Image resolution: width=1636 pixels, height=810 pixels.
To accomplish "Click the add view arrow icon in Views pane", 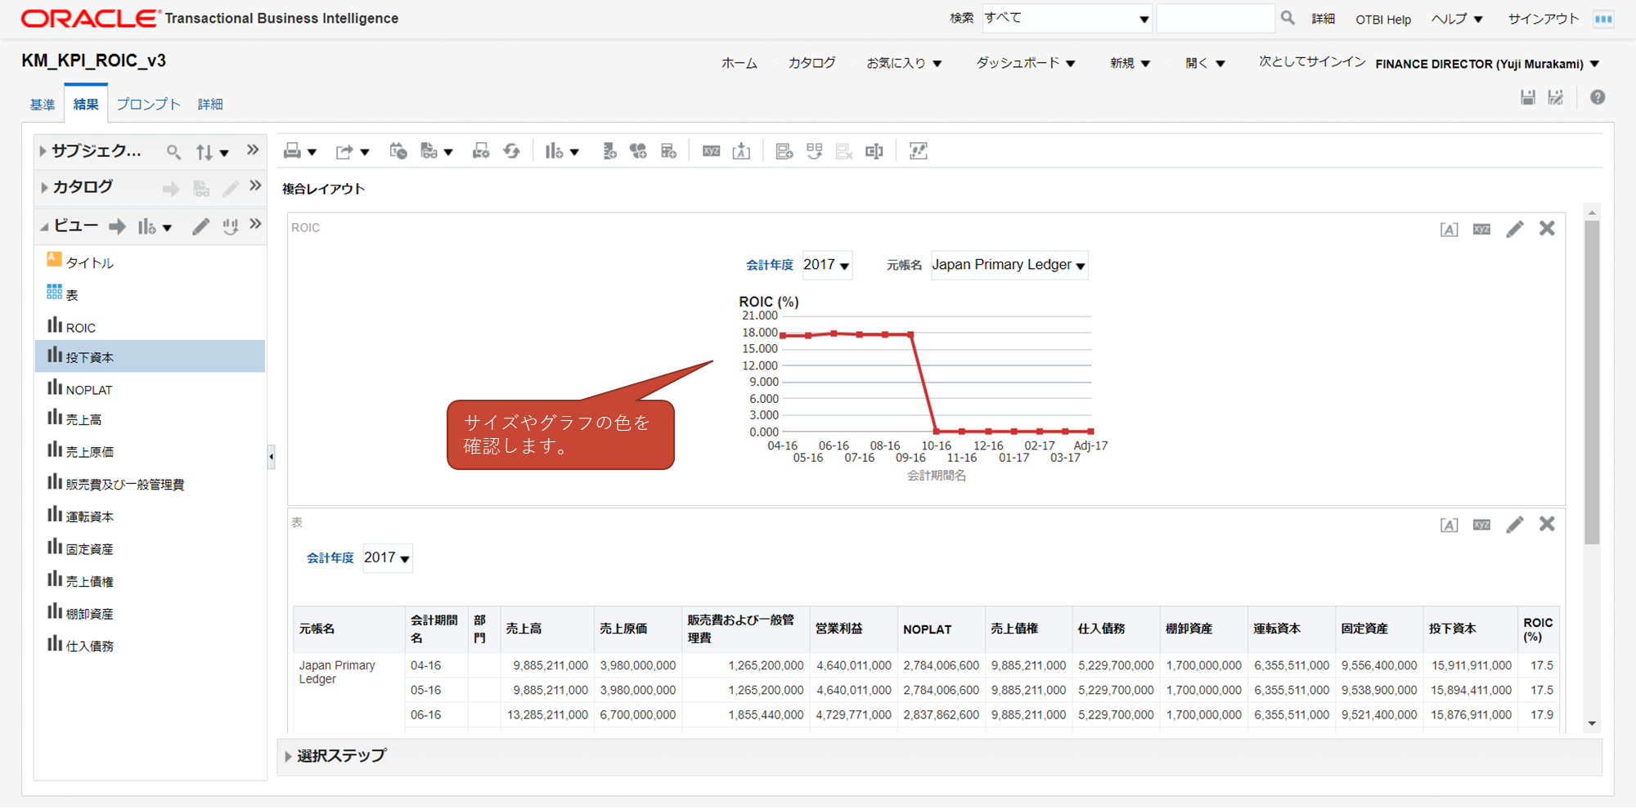I will [118, 226].
